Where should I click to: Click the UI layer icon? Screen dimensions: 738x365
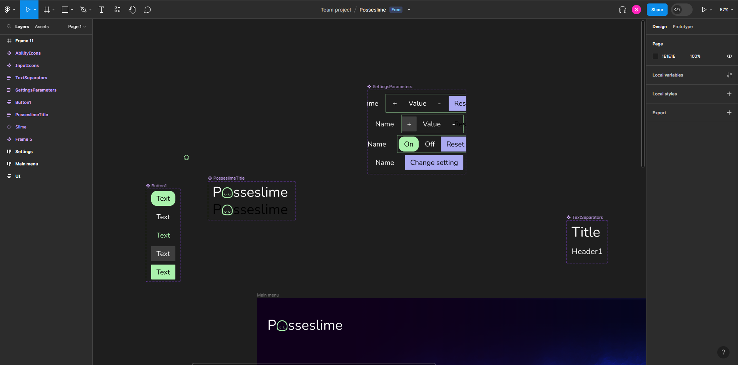[x=9, y=176]
